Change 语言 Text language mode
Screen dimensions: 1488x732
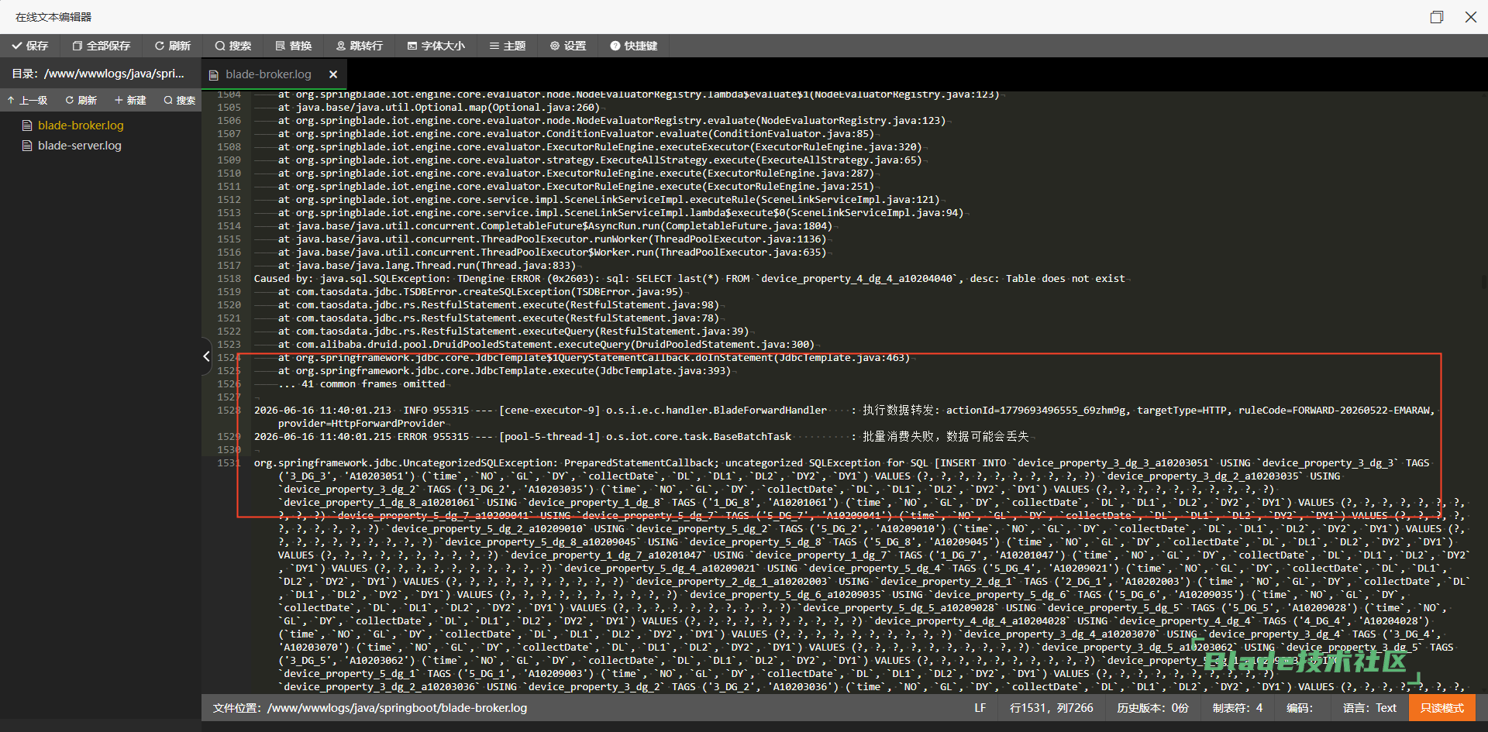(1369, 708)
